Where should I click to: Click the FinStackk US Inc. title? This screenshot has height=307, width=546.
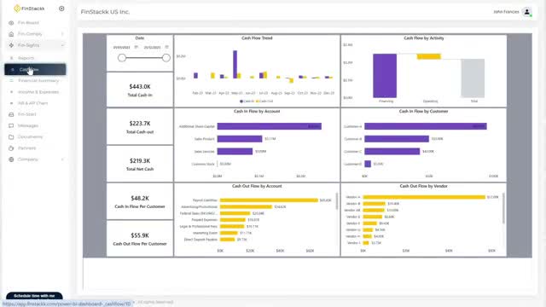click(x=105, y=12)
